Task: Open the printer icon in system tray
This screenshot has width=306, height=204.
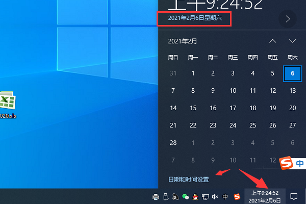Action: [x=156, y=197]
